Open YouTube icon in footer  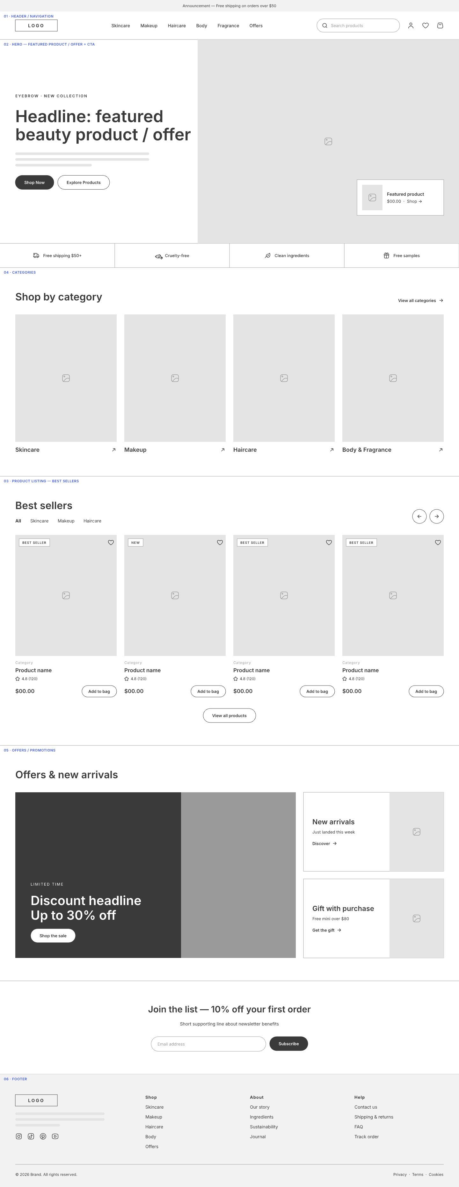click(55, 1136)
